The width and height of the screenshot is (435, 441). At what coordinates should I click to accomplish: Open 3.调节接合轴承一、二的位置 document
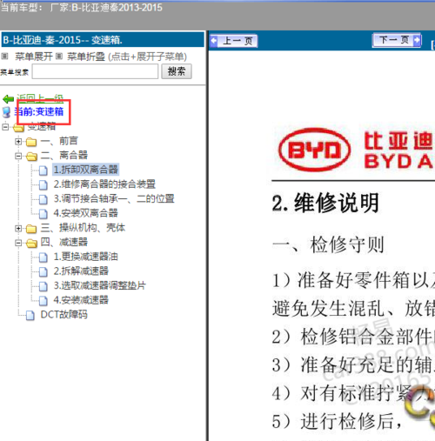pos(114,198)
